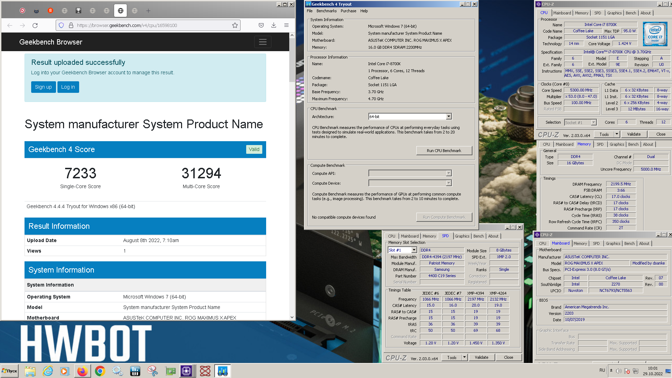Open a new Firefox tab with plus

point(148,11)
